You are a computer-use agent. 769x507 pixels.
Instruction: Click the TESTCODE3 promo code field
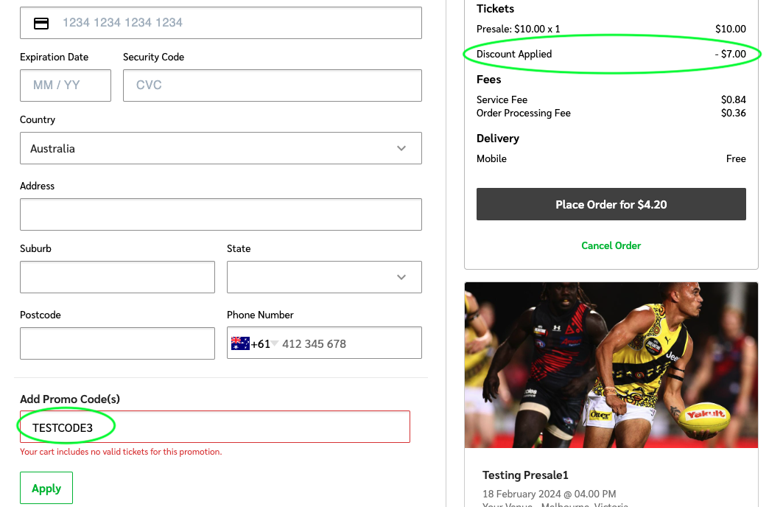pos(214,427)
